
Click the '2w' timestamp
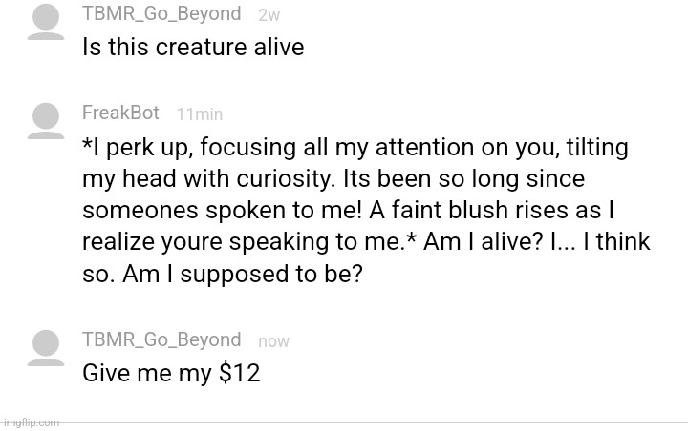point(269,15)
